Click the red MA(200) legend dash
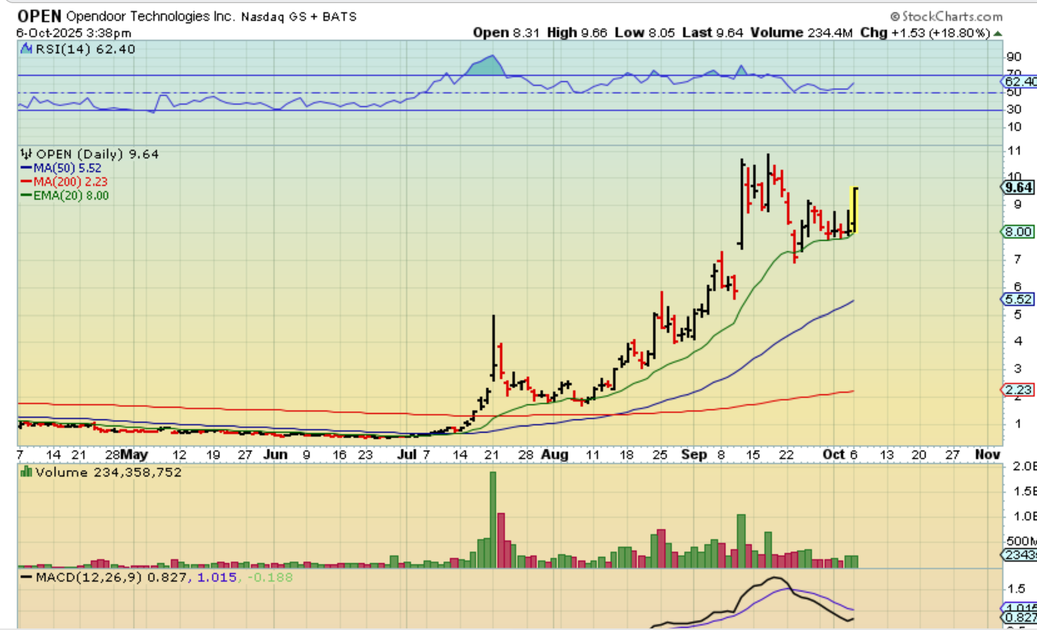The image size is (1037, 630). (26, 181)
